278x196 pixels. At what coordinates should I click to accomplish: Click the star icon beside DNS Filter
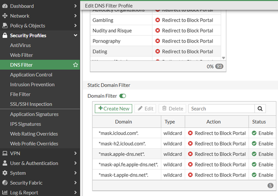75,65
